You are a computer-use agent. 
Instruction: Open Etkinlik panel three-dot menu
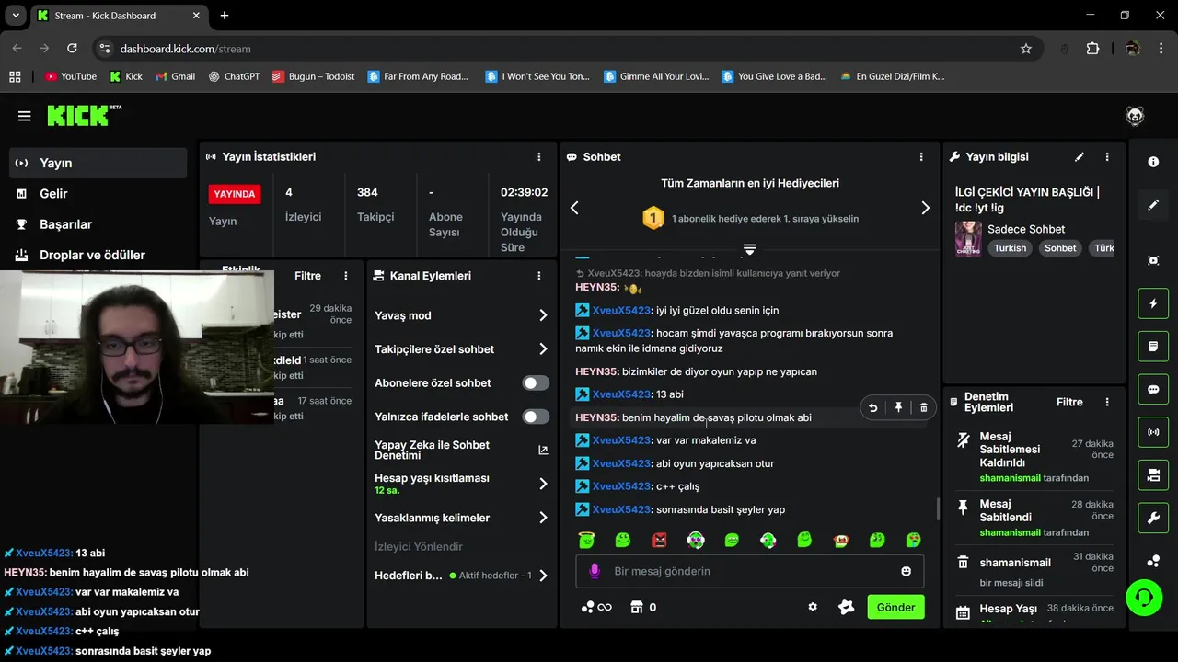pos(346,276)
